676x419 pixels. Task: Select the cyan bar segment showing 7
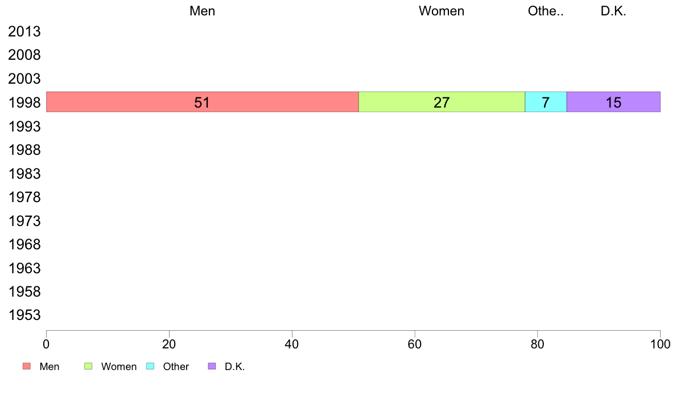pyautogui.click(x=545, y=102)
